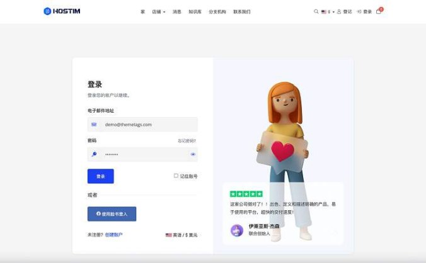The width and height of the screenshot is (426, 263).
Task: Go to the 家 home menu item
Action: (x=142, y=12)
